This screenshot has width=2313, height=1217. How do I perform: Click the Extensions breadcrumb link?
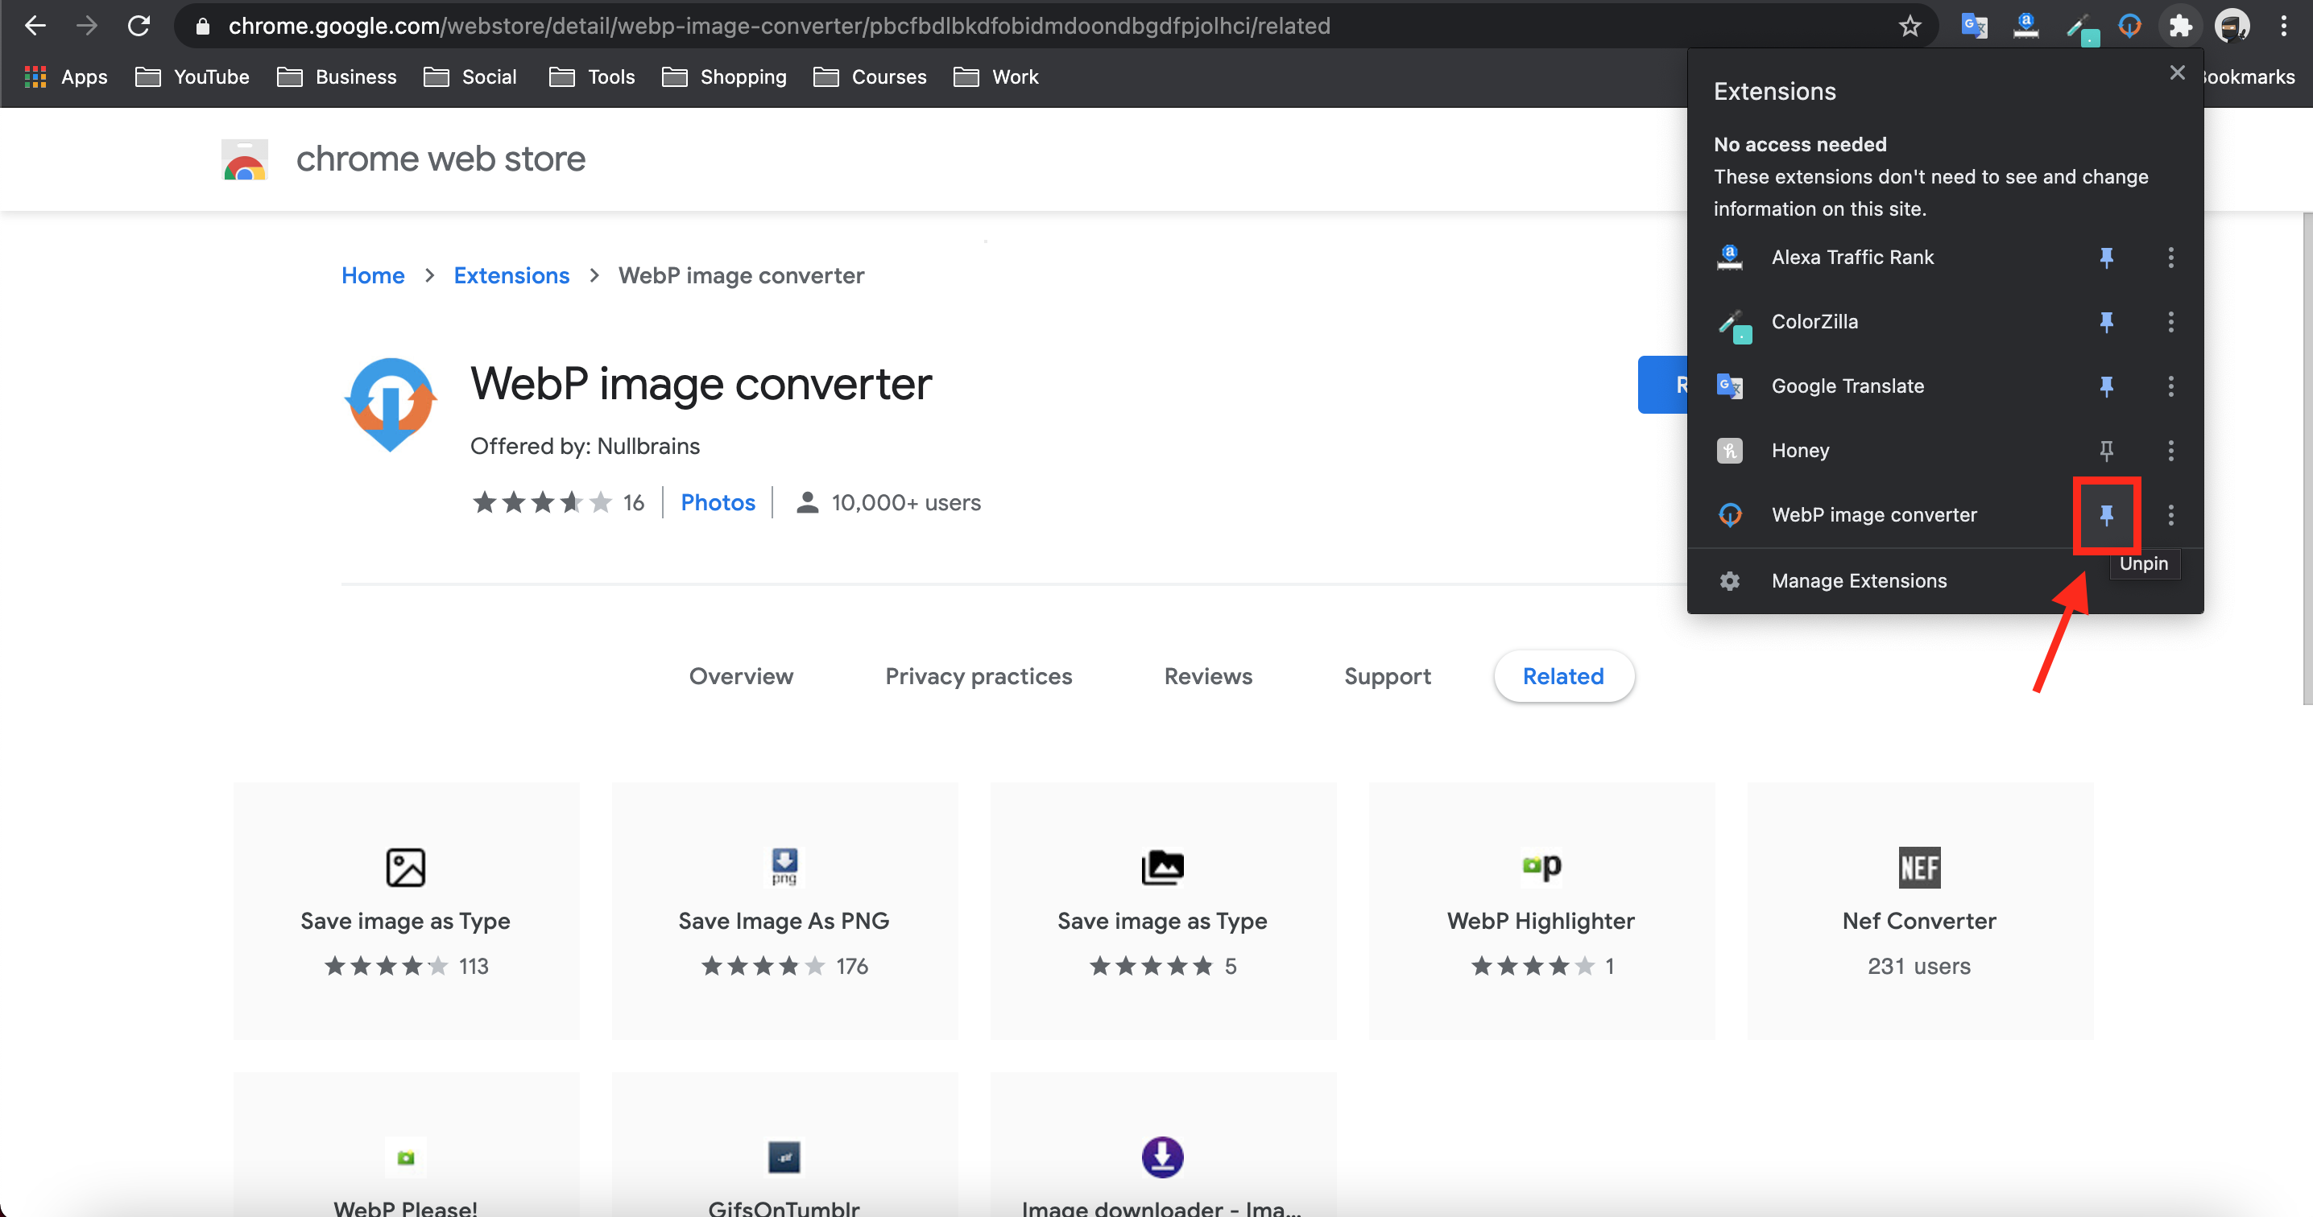click(x=511, y=275)
